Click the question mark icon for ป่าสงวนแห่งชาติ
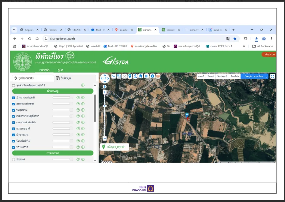The height and width of the screenshot is (202, 285). [x=78, y=98]
